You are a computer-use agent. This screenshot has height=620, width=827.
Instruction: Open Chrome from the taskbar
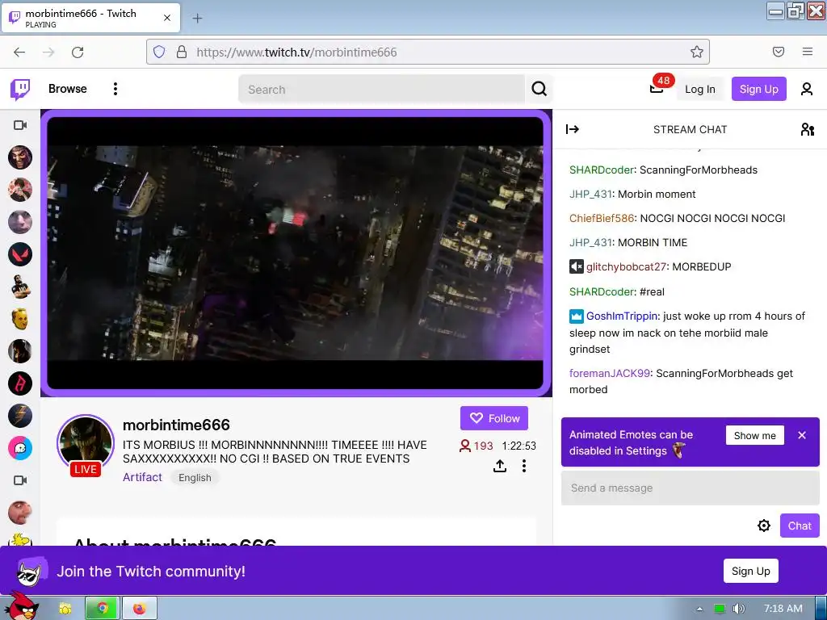pos(103,609)
